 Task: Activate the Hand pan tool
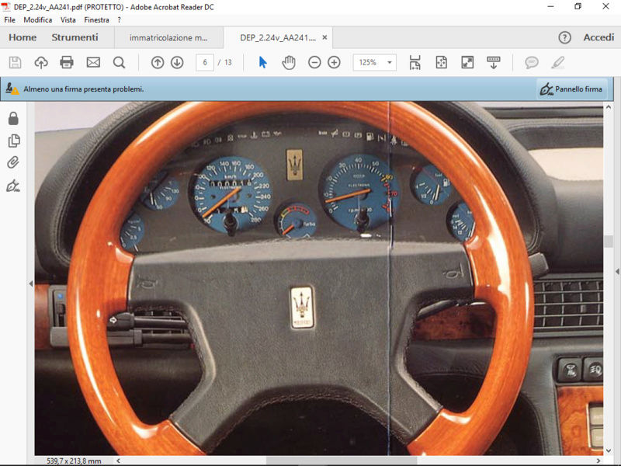pyautogui.click(x=289, y=63)
